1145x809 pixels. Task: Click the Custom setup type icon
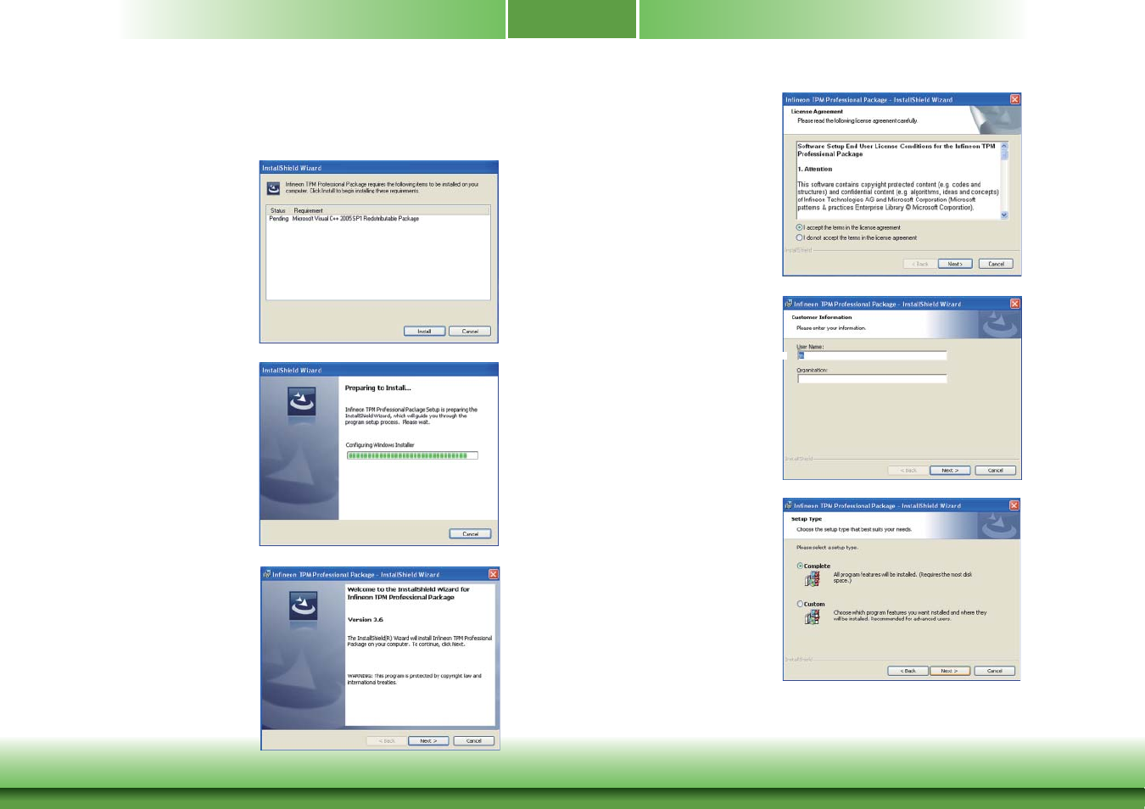[x=813, y=617]
